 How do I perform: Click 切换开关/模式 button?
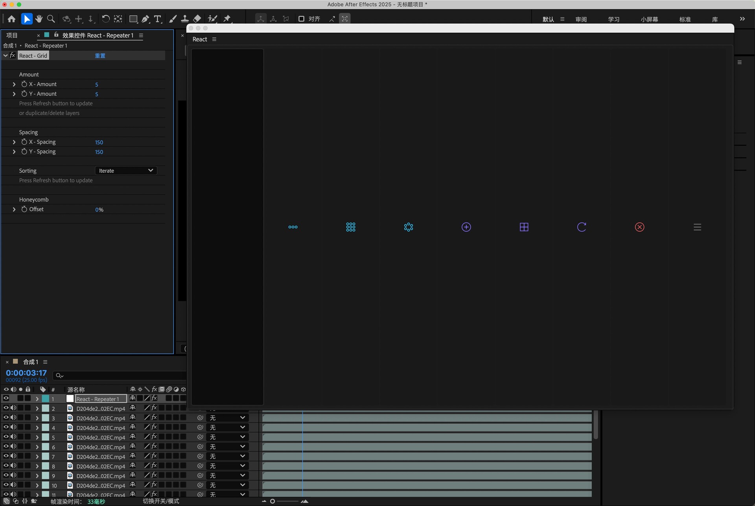tap(161, 501)
